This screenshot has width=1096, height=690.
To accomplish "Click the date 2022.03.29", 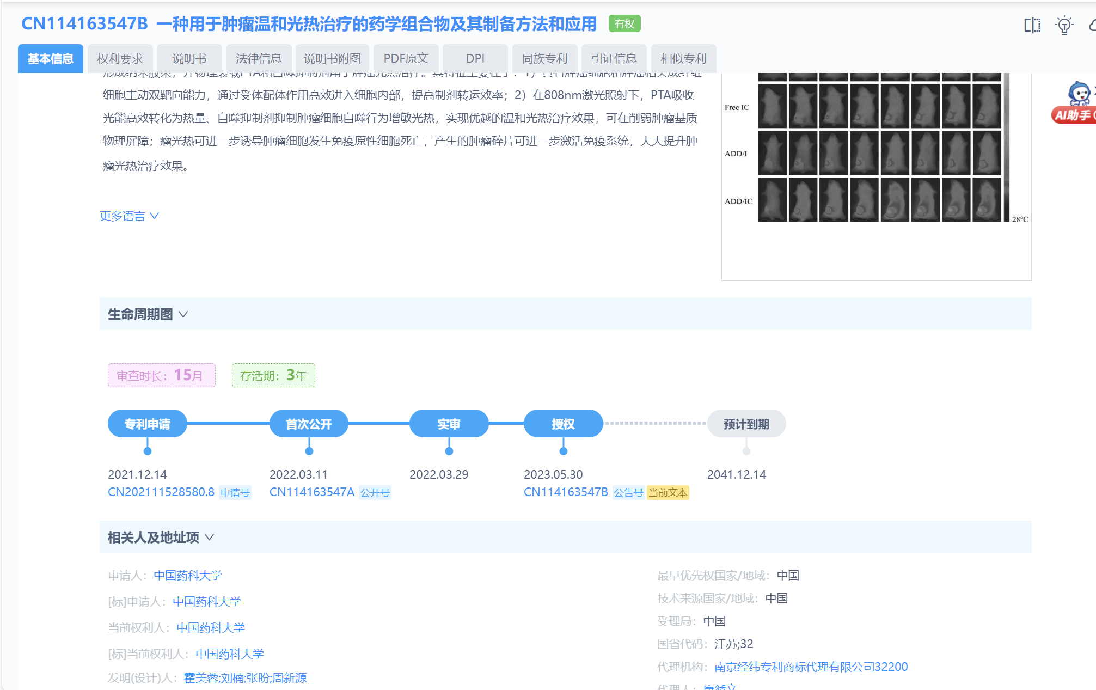I will coord(439,474).
